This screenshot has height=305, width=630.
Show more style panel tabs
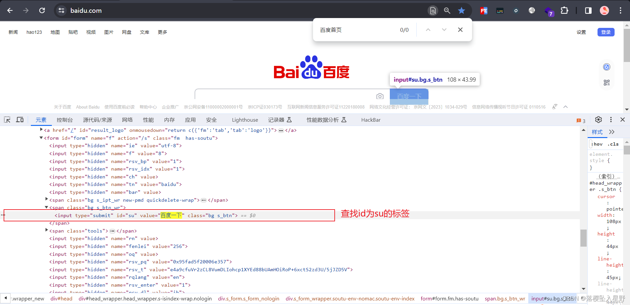pyautogui.click(x=612, y=132)
